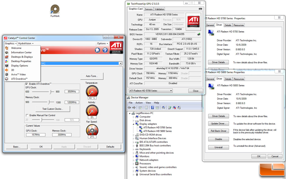Viewport: 286px width, 179px height.
Task: Open the FurMark desktop shortcut
Action: click(55, 11)
